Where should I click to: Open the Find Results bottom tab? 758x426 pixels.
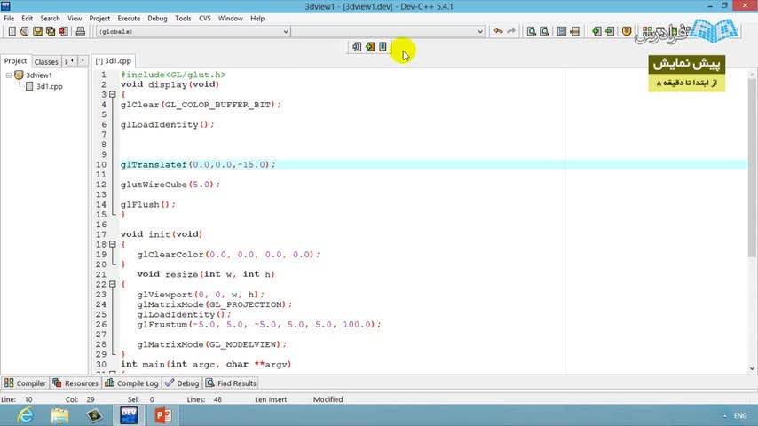[231, 383]
